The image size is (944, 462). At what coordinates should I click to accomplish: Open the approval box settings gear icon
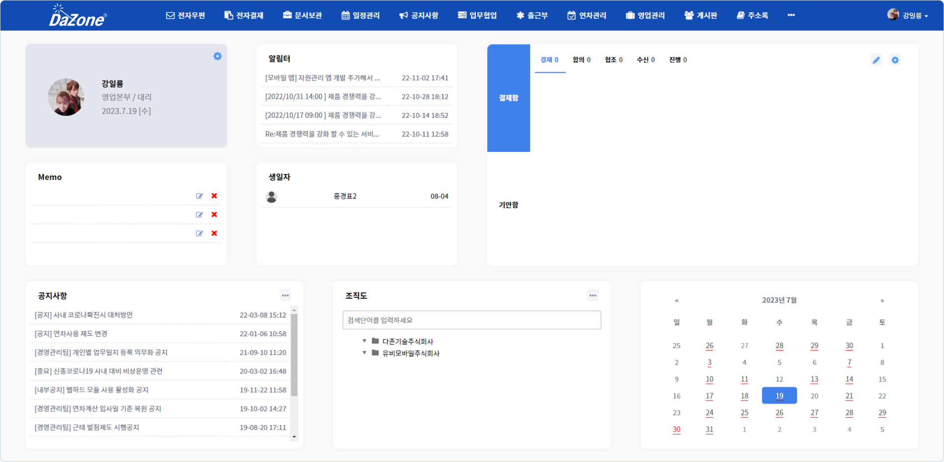click(x=895, y=60)
